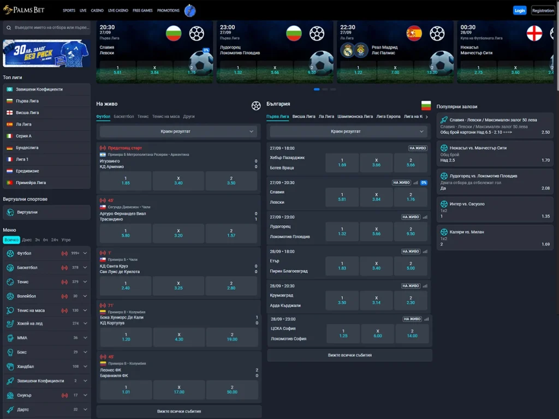The image size is (559, 419).
Task: Open Тенис sport icon in menu
Action: [10, 282]
